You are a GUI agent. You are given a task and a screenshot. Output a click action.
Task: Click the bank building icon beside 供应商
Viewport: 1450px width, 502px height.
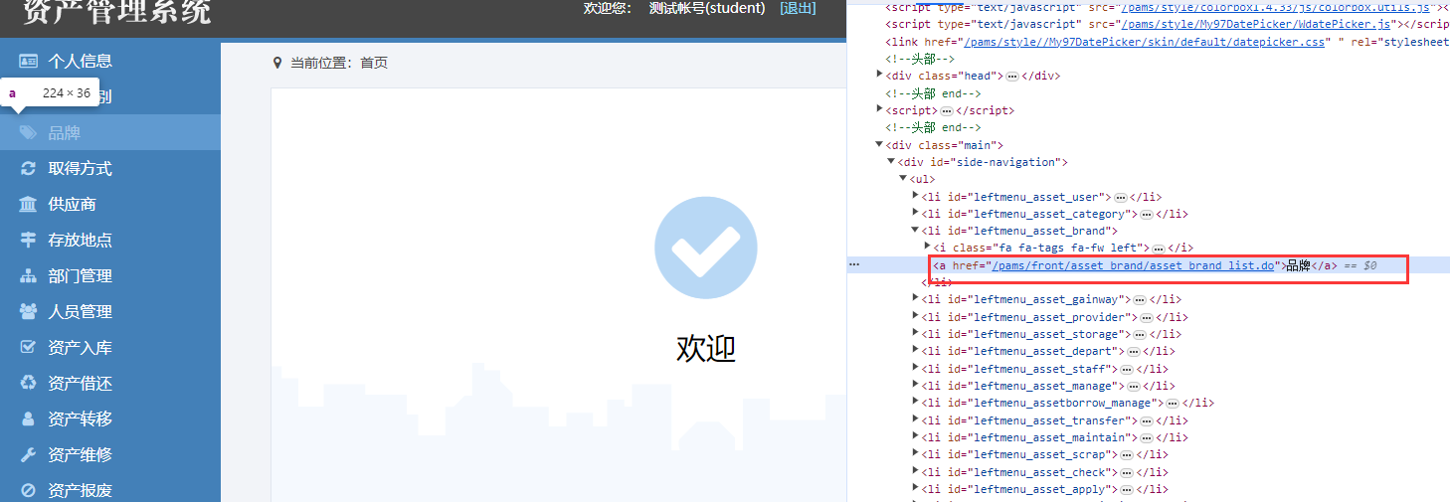pyautogui.click(x=29, y=204)
